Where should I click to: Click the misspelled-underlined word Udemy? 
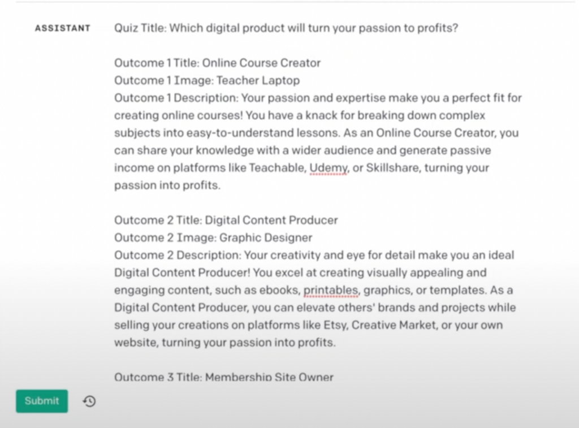click(329, 168)
